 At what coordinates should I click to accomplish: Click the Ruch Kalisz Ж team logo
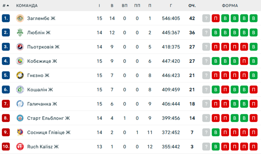pyautogui.click(x=20, y=147)
